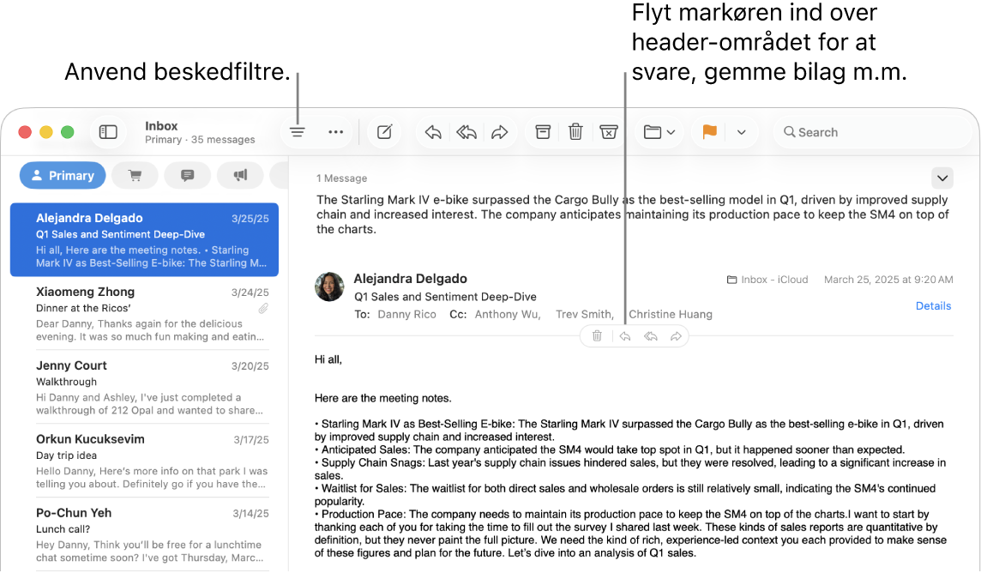Viewport: 981px width, 573px height.
Task: Click the header trash icon
Action: click(597, 336)
